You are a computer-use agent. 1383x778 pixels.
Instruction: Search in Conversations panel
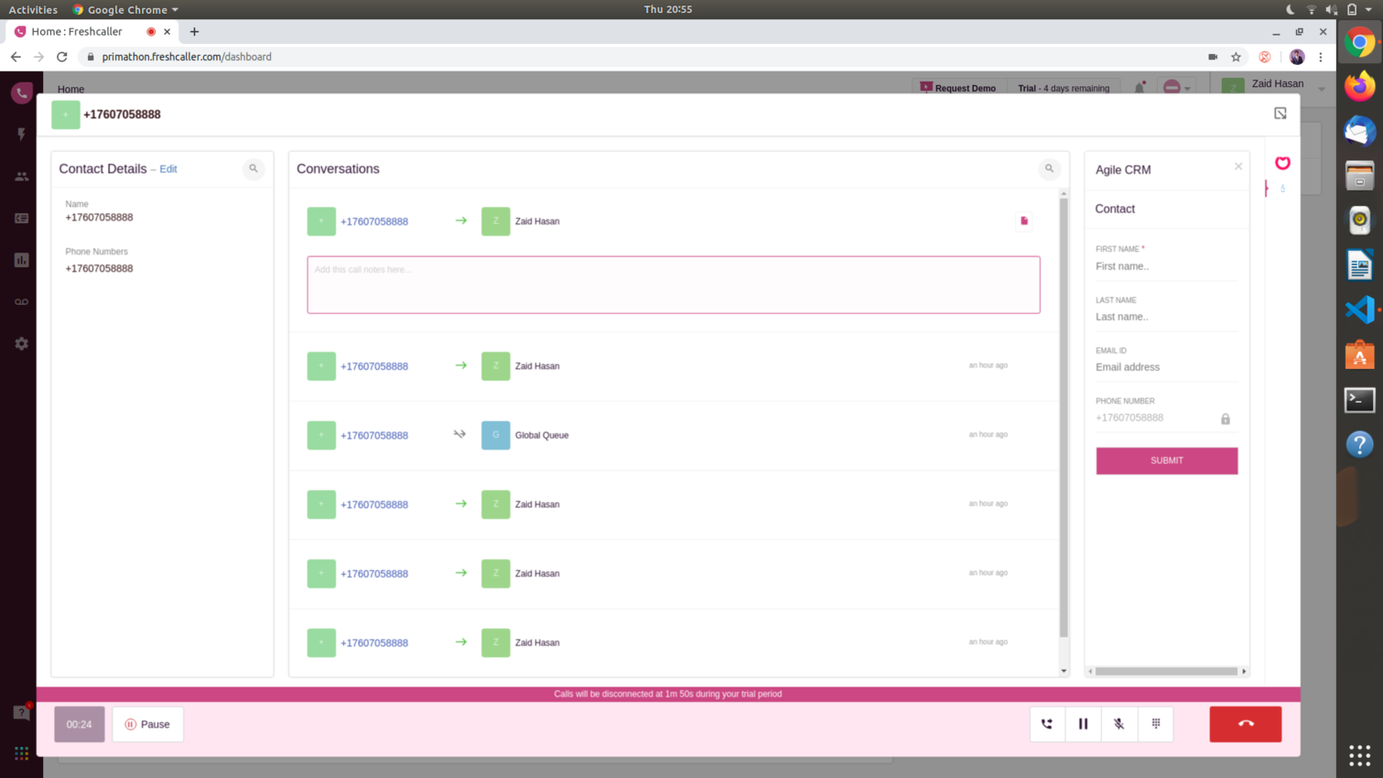coord(1049,168)
